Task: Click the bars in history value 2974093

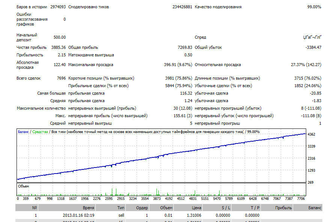Action: pos(58,7)
